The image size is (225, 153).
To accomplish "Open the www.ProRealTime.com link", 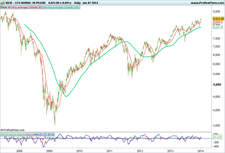I will tap(207, 3).
